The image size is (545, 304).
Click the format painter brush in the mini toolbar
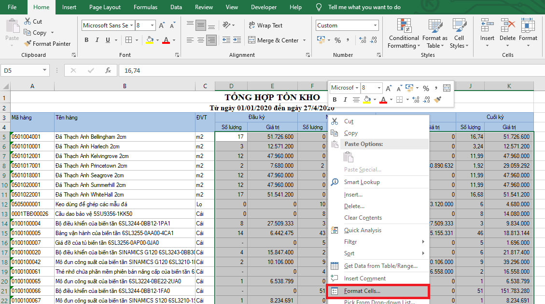tap(438, 100)
